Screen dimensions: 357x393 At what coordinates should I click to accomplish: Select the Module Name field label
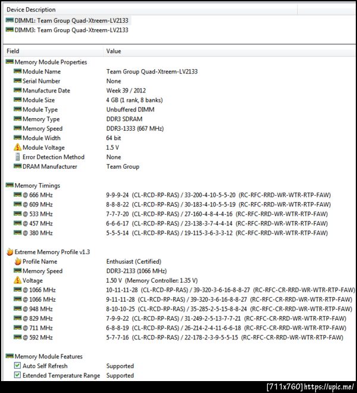tap(42, 72)
